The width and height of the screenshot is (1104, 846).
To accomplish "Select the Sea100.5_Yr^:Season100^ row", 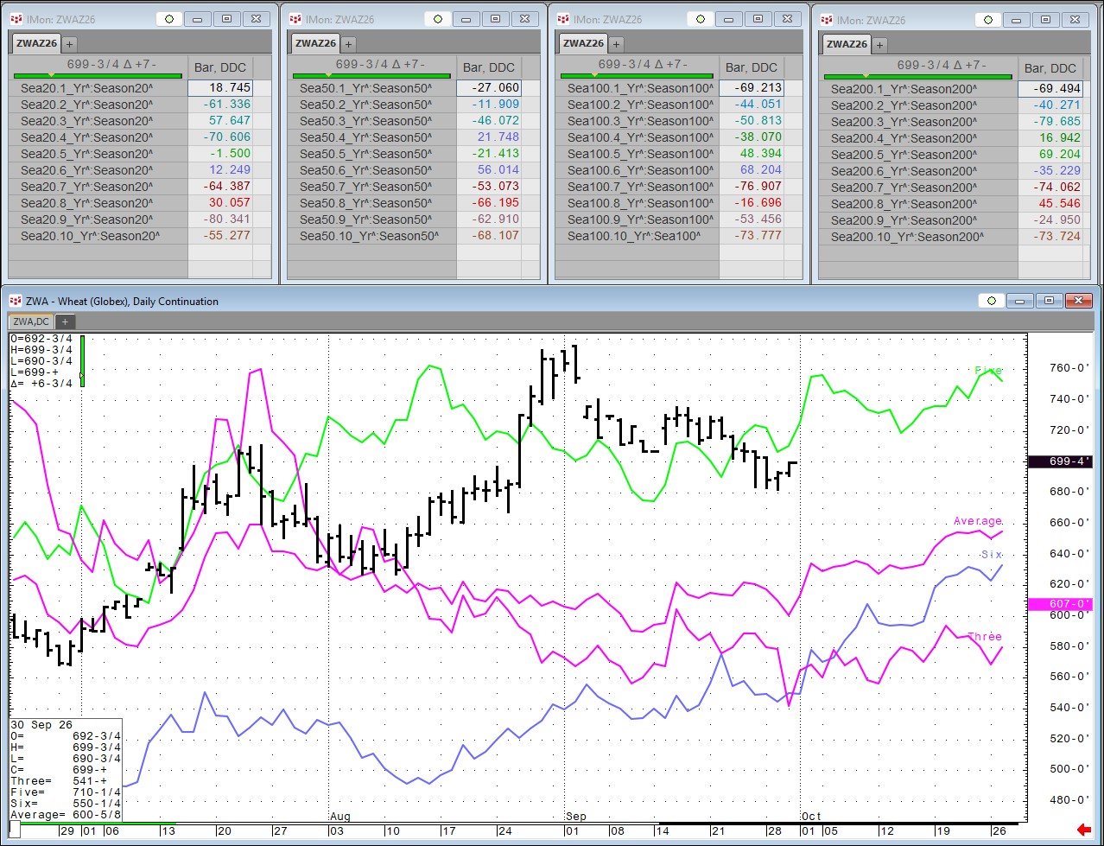I will 638,153.
